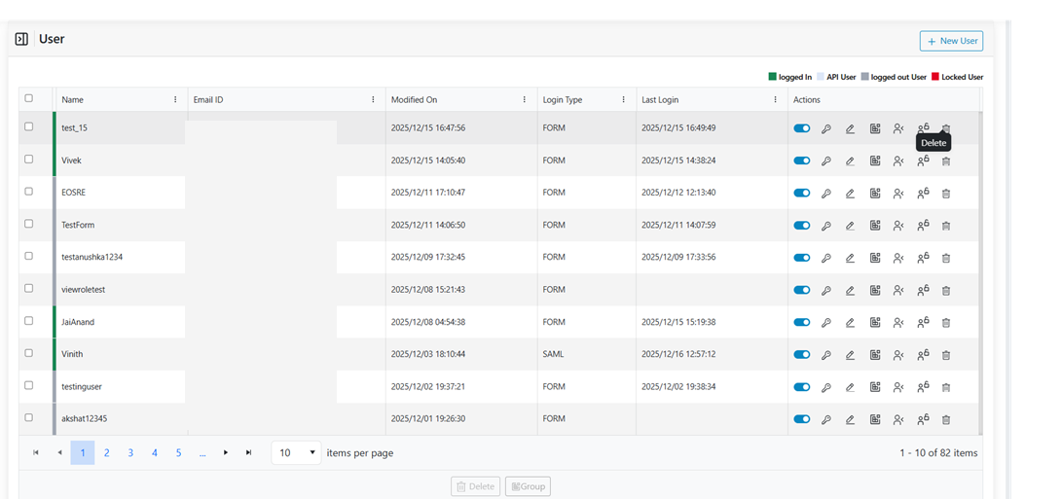Click the user-lock icon for JaiAnand
Image resolution: width=1061 pixels, height=499 pixels.
coord(923,323)
